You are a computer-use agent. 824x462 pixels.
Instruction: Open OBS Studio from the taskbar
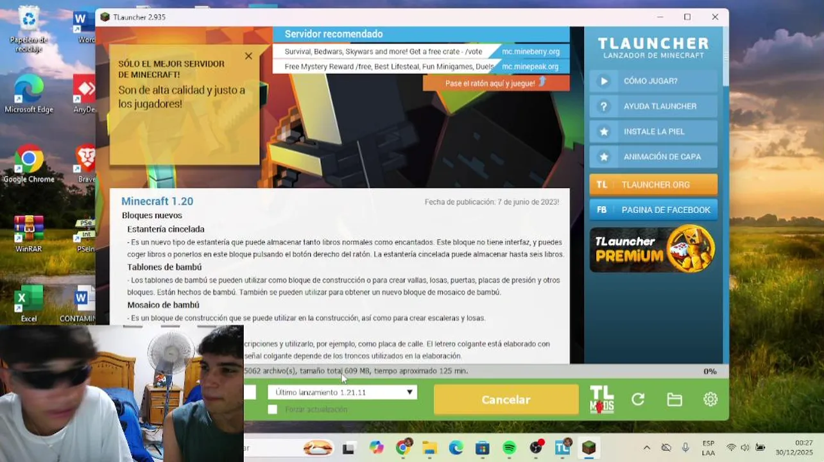[x=536, y=448]
